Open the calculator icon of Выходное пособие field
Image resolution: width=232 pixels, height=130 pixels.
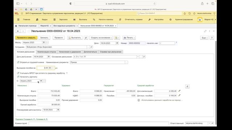tap(50, 68)
